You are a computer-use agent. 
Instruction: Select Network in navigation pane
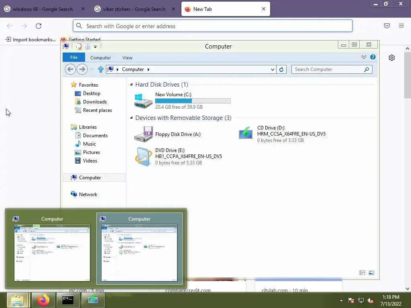coord(88,195)
